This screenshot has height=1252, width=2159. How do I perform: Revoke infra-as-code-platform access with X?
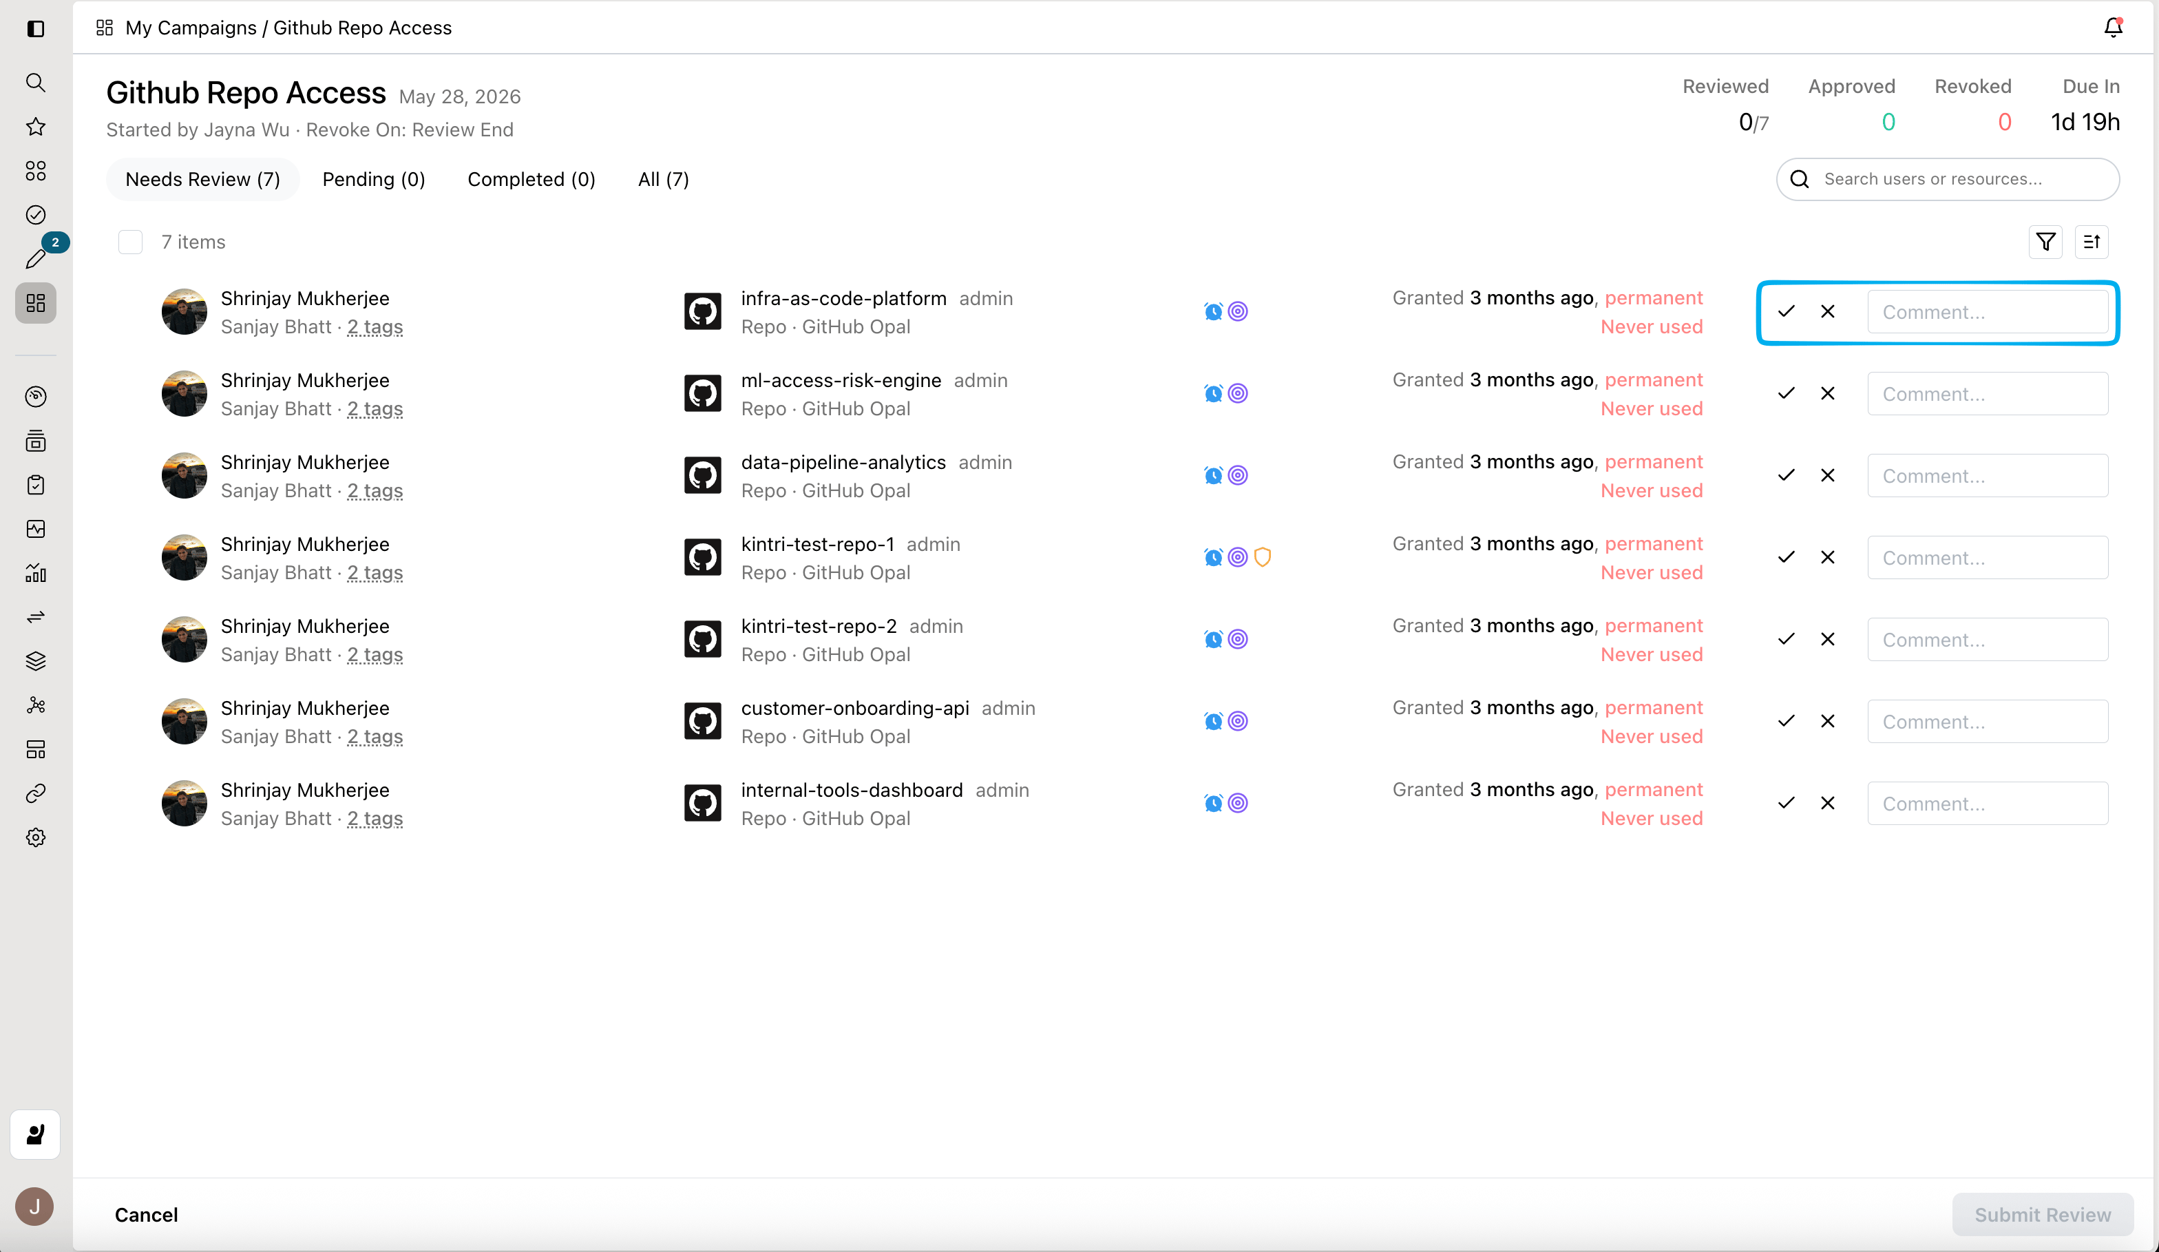1827,311
